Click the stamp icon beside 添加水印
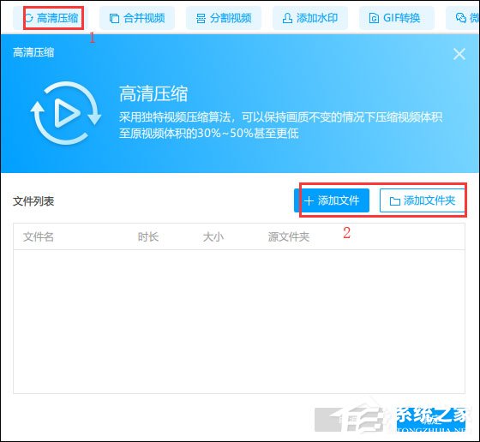The width and height of the screenshot is (480, 442). coord(287,18)
